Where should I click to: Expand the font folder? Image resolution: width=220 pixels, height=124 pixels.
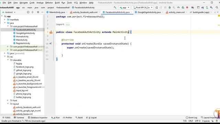[8, 100]
